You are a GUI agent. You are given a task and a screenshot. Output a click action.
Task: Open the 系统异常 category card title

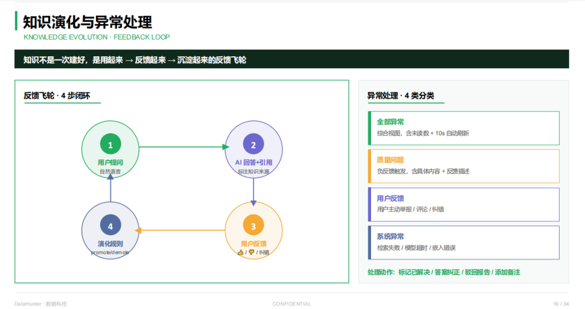pyautogui.click(x=390, y=236)
